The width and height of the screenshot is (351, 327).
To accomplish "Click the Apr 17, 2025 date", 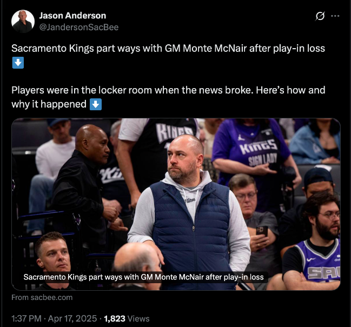I will click(72, 318).
